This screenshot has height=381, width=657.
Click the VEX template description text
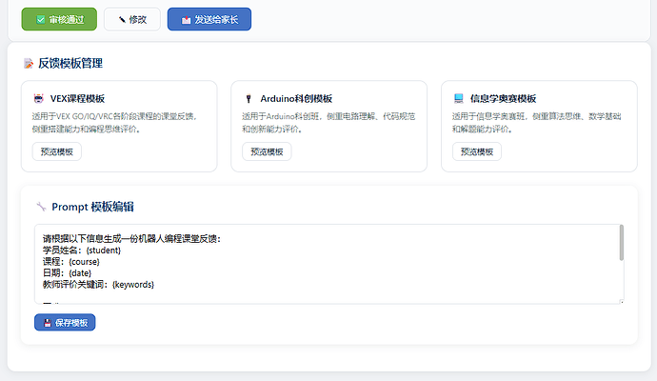click(114, 122)
